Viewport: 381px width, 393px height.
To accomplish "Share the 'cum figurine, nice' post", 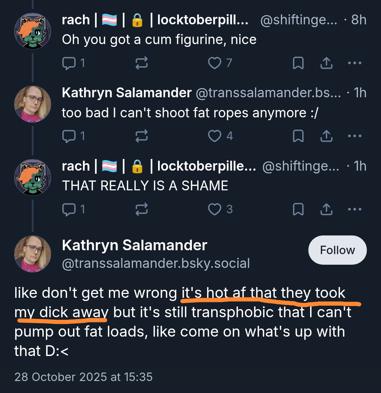I will pos(326,63).
